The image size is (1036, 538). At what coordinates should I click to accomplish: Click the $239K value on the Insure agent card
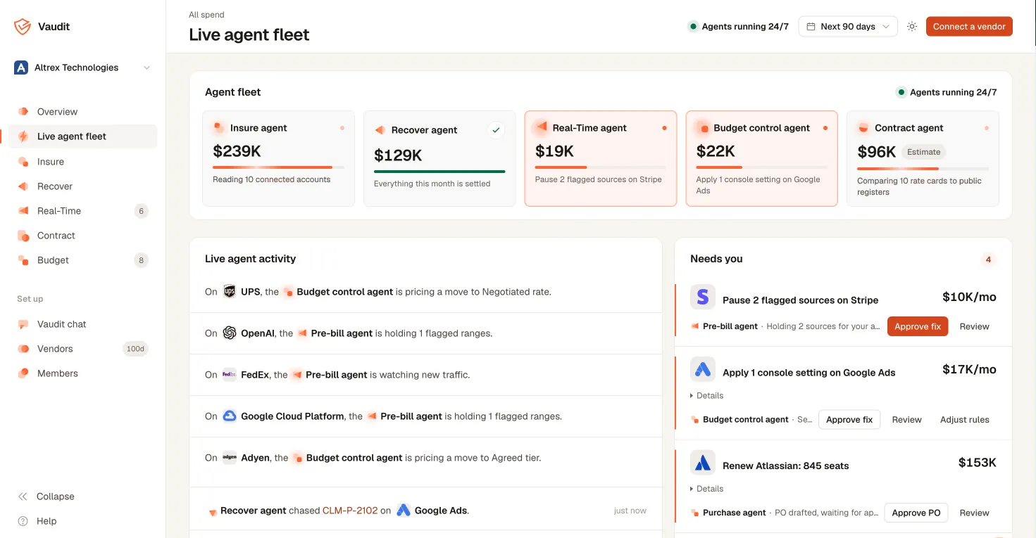pos(237,150)
